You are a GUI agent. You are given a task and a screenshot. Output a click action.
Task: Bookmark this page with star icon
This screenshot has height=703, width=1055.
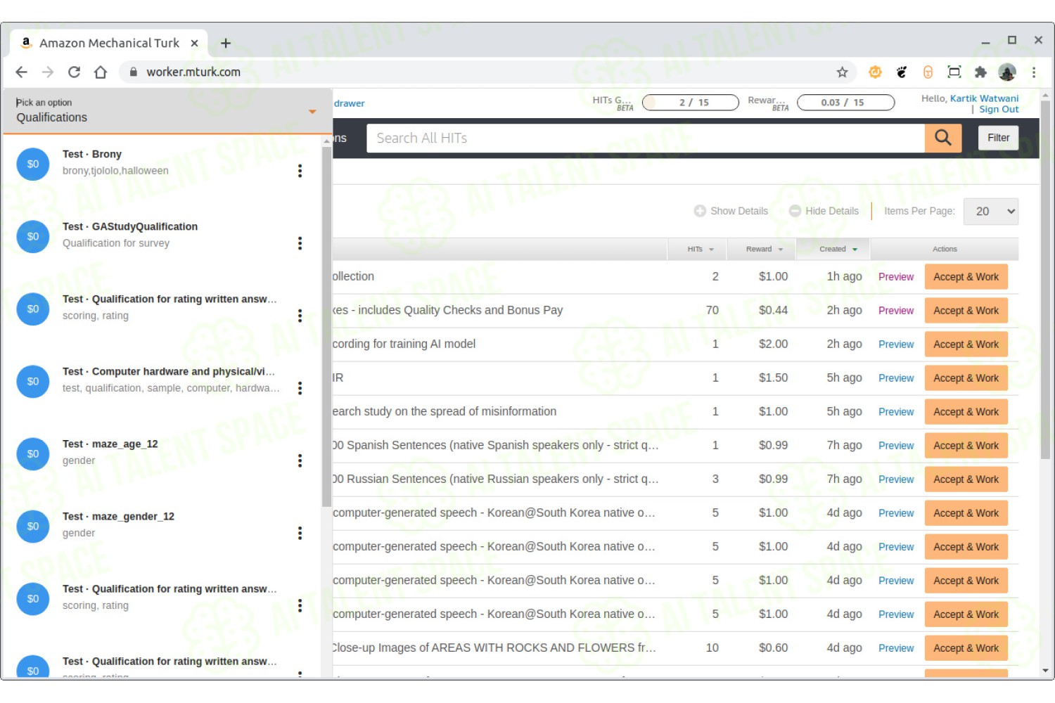click(x=842, y=72)
